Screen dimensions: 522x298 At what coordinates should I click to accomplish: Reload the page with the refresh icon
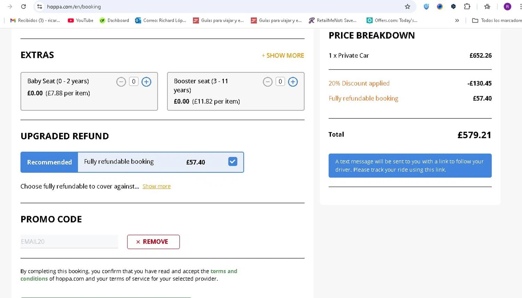pyautogui.click(x=23, y=7)
